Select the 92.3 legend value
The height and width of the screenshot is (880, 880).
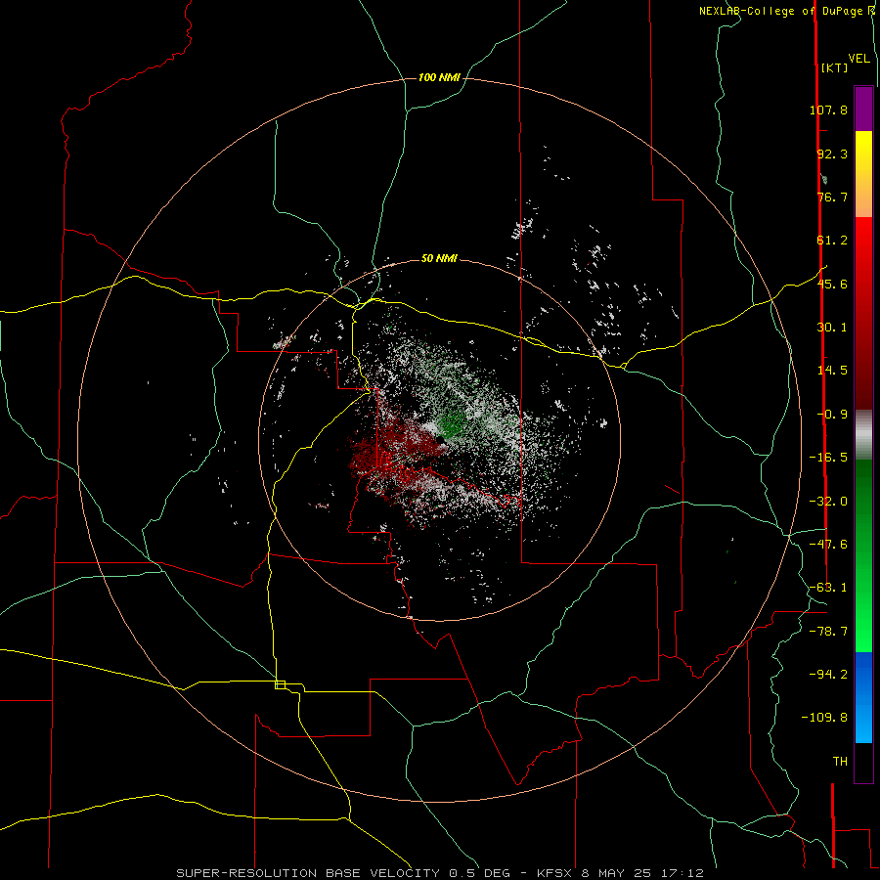tap(832, 154)
